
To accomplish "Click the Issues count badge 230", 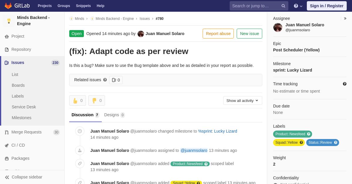I will (55, 63).
